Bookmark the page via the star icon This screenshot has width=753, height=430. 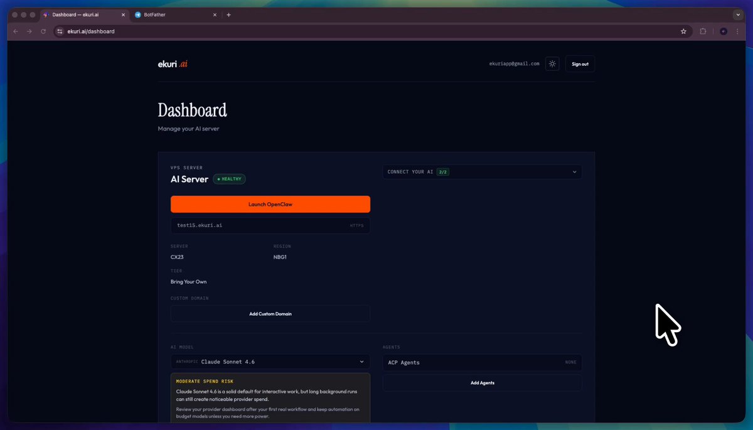[683, 31]
